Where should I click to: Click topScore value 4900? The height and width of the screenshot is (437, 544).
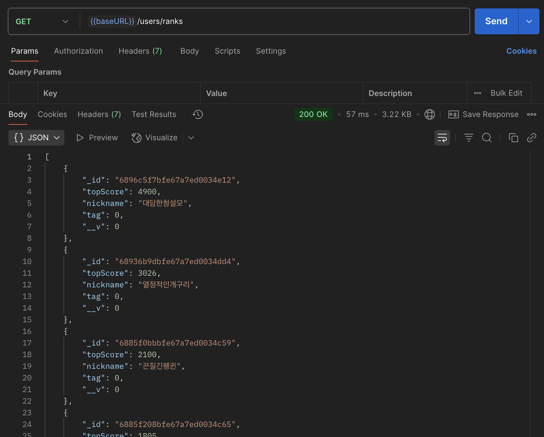[x=147, y=192]
